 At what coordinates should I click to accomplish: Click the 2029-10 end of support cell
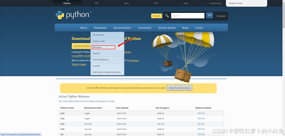pos(160,113)
